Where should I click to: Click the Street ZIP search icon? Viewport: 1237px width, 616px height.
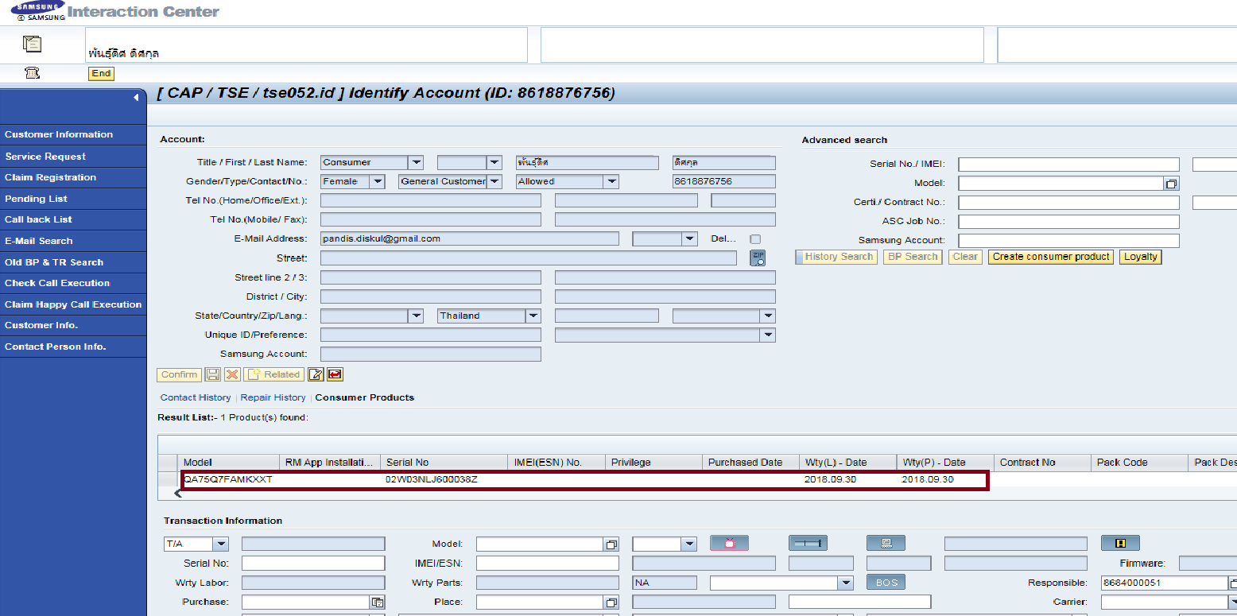pyautogui.click(x=758, y=258)
